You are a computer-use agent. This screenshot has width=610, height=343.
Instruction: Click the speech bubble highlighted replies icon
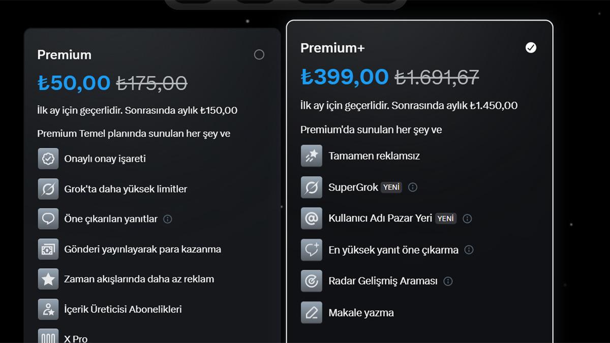48,219
